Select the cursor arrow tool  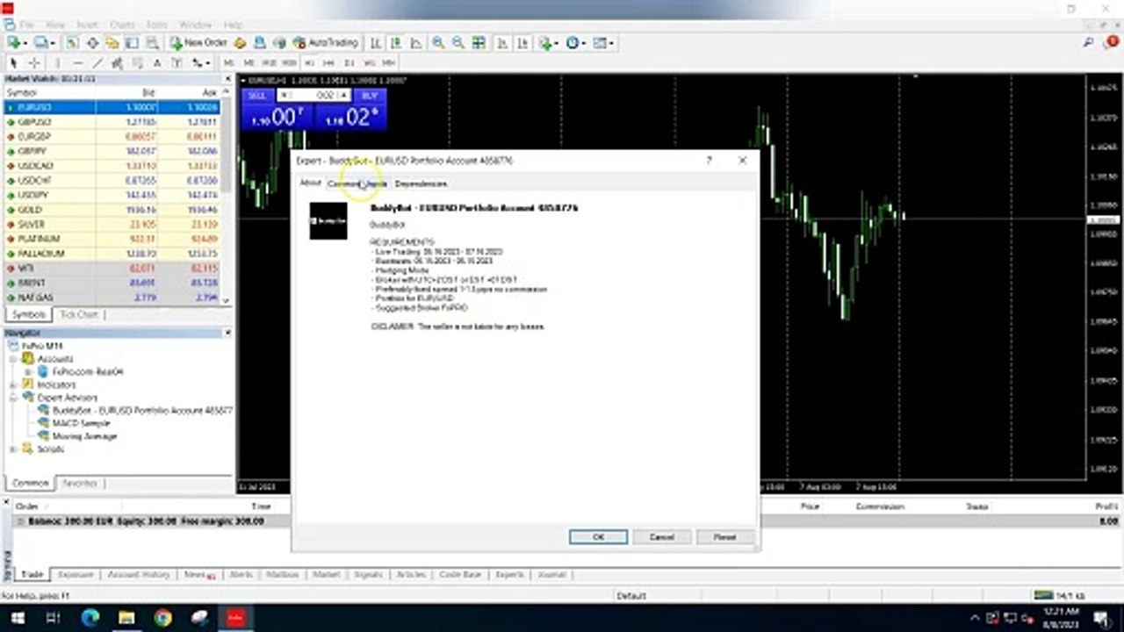pos(13,63)
